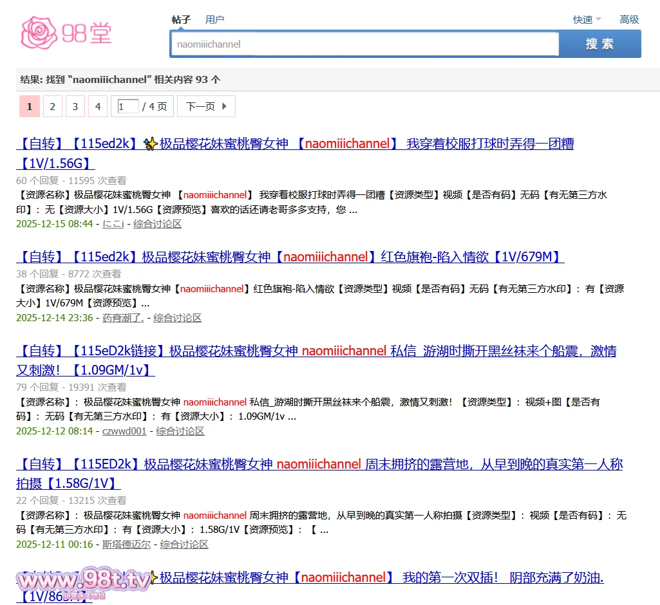660x605 pixels.
Task: Switch to the 用户 search tab
Action: [x=215, y=19]
